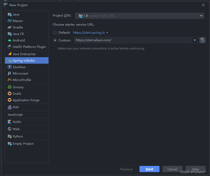Select the IntelliJ Platform Plugin label

point(29,47)
